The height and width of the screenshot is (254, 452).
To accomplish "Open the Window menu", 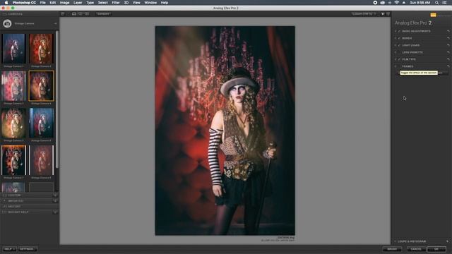I will pyautogui.click(x=150, y=3).
